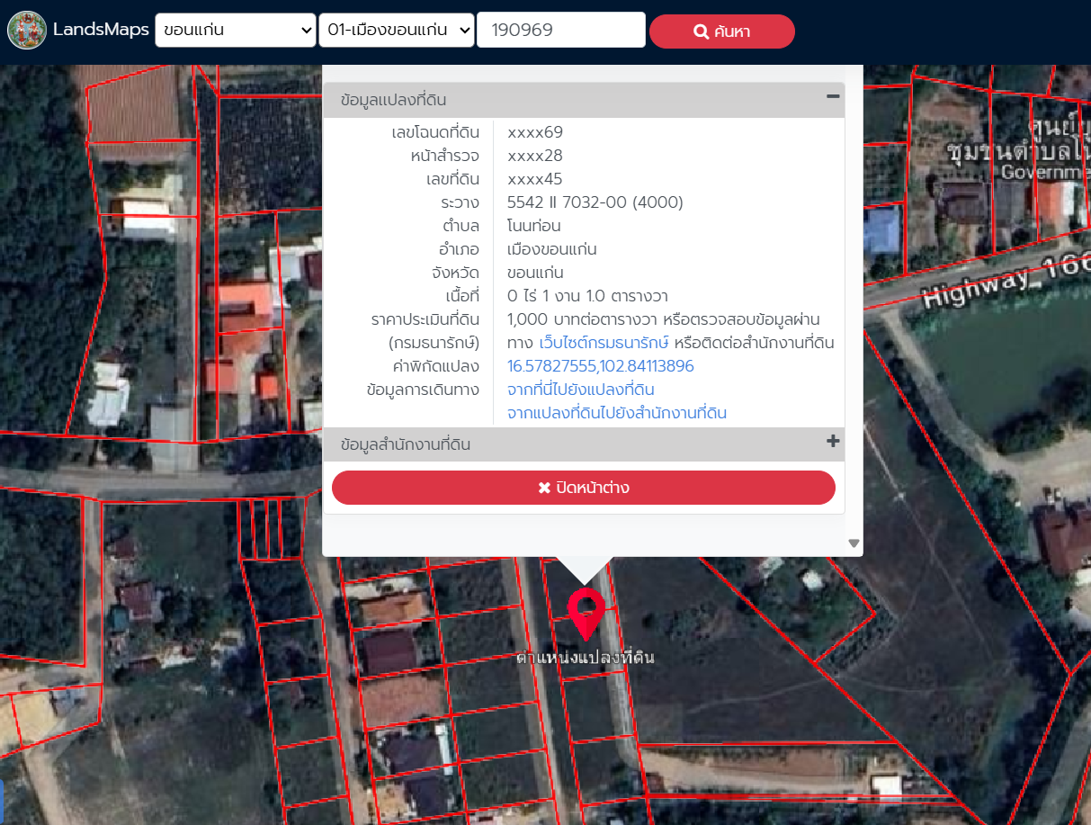This screenshot has height=825, width=1091.
Task: Click the blue tab on the left screen edge
Action: pos(2,798)
